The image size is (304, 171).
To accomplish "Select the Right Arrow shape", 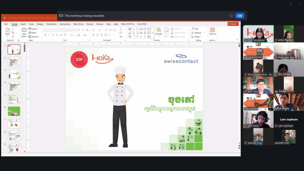I will 141,33.
